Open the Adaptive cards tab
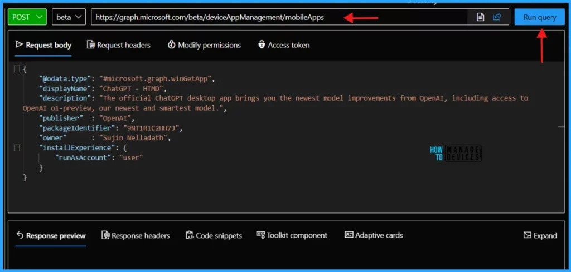Image resolution: width=571 pixels, height=272 pixels. pos(374,235)
